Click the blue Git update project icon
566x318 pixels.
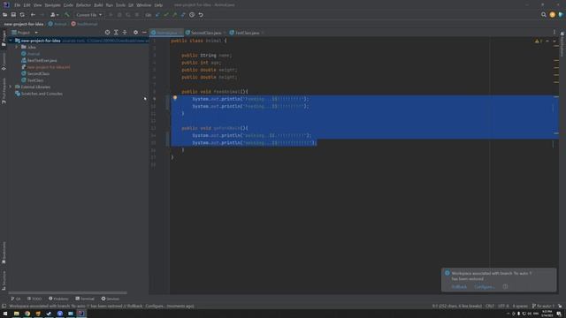pyautogui.click(x=157, y=15)
